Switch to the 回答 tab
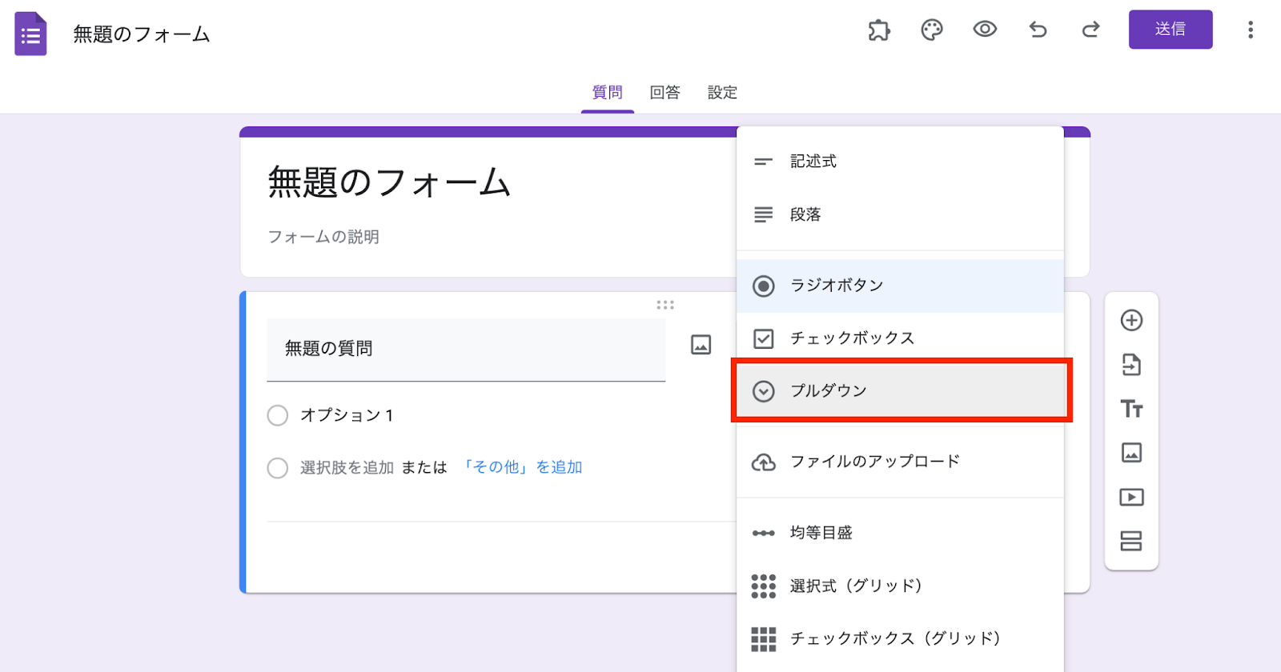The height and width of the screenshot is (672, 1281). click(665, 93)
